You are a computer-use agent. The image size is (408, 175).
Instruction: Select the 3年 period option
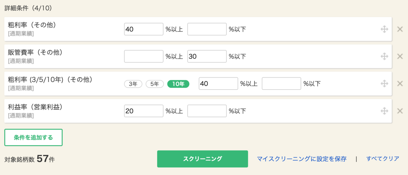point(133,84)
